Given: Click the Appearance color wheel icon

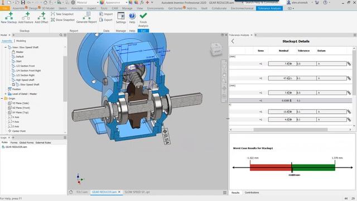Looking at the screenshot, I should click(x=102, y=2).
